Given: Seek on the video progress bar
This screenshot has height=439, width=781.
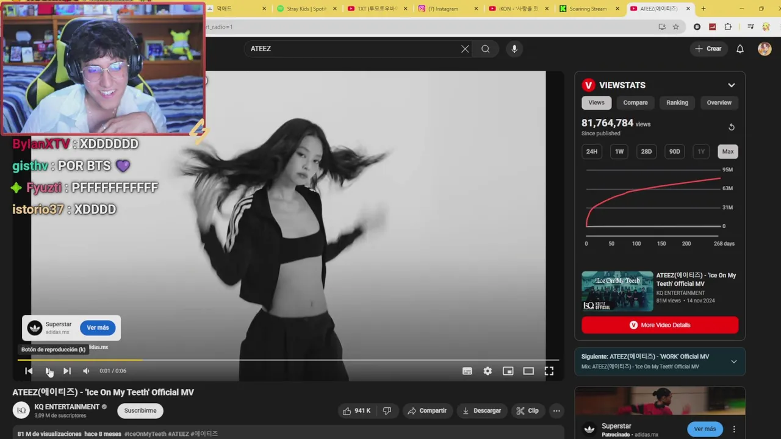Looking at the screenshot, I should [288, 360].
